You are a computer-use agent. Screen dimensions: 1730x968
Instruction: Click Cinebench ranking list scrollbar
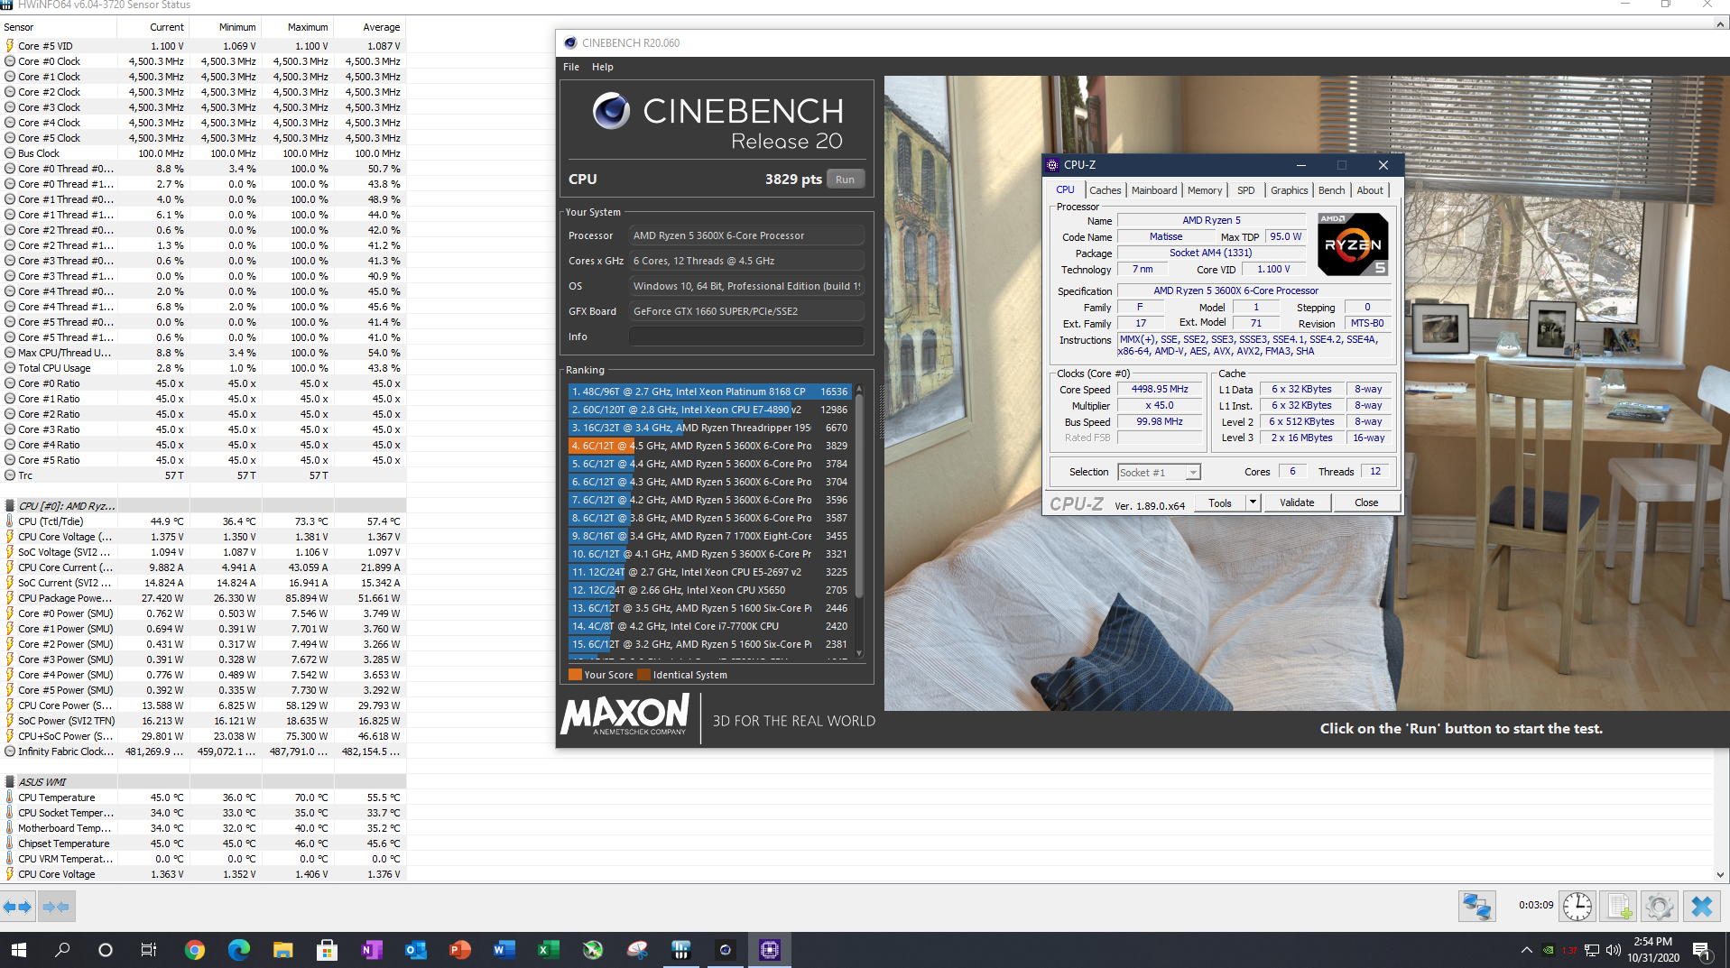(x=859, y=496)
